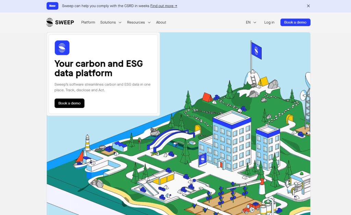Click the Sweep's software streamlines description text
This screenshot has width=351, height=215.
[102, 87]
